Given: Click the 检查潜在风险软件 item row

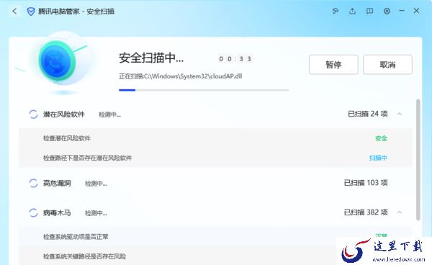Looking at the screenshot, I should [215, 138].
